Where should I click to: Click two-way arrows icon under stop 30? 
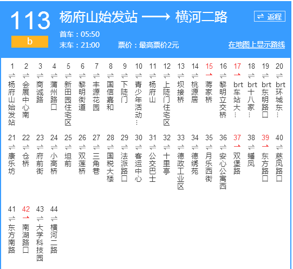139,147
